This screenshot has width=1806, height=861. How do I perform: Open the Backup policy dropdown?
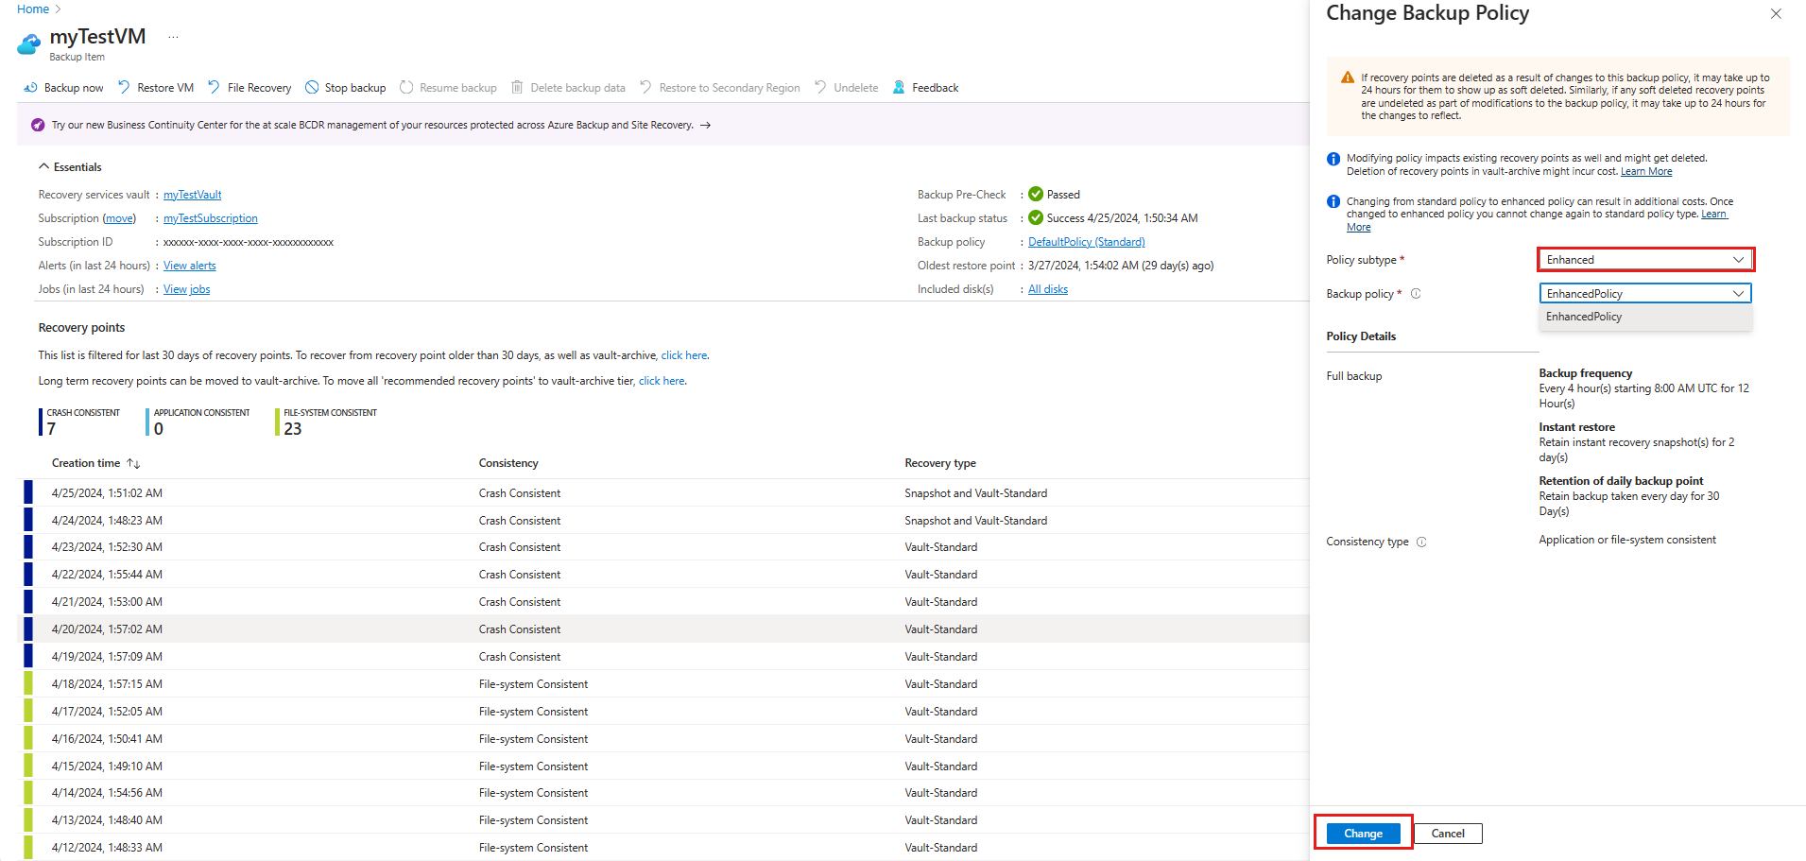1644,294
